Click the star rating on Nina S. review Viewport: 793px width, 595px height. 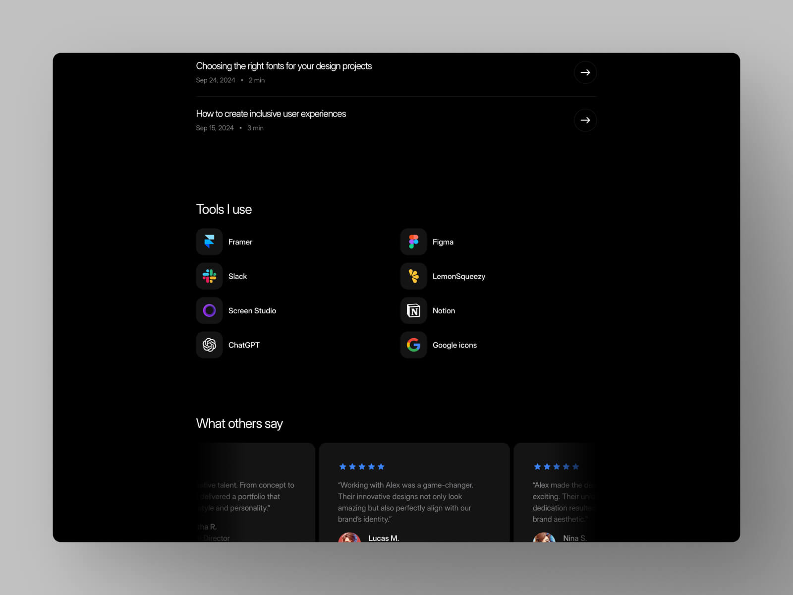[556, 467]
